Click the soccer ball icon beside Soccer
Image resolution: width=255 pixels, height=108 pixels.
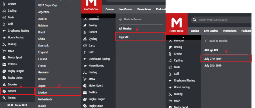point(4,91)
